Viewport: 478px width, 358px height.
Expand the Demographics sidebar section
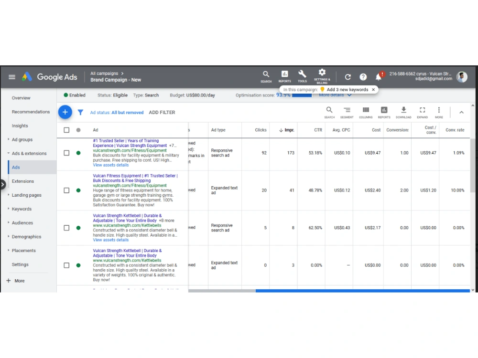[9, 237]
